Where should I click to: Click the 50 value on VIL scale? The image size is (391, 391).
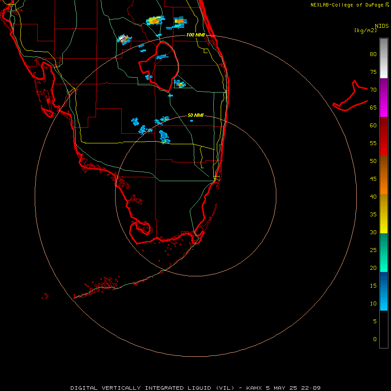point(373,161)
